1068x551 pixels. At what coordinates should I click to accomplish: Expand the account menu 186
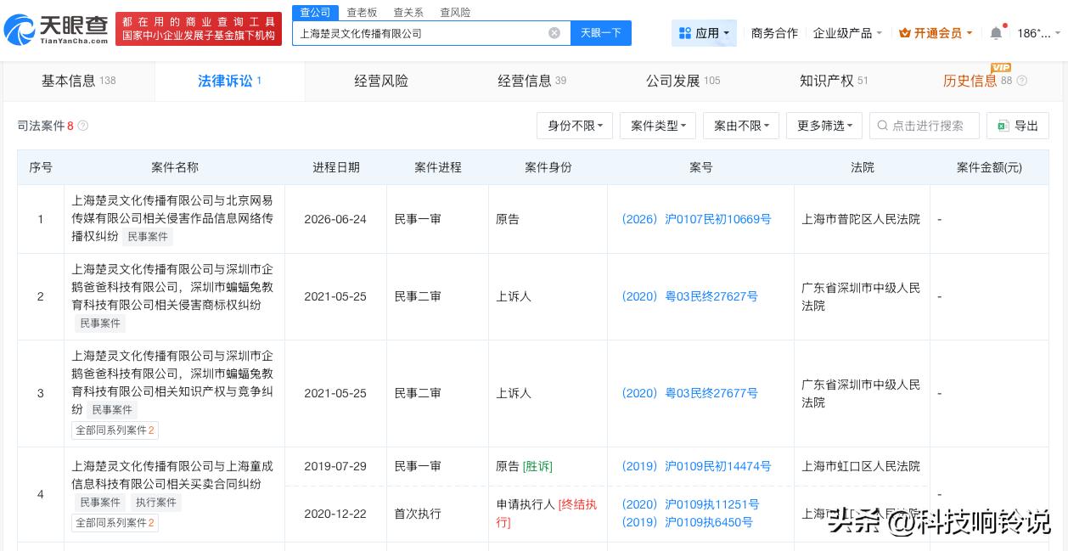pyautogui.click(x=1038, y=33)
